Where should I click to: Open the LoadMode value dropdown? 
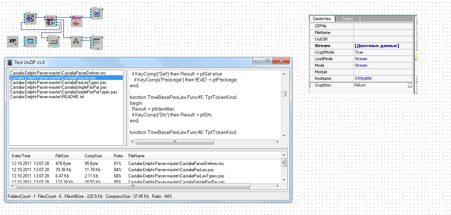pyautogui.click(x=383, y=59)
